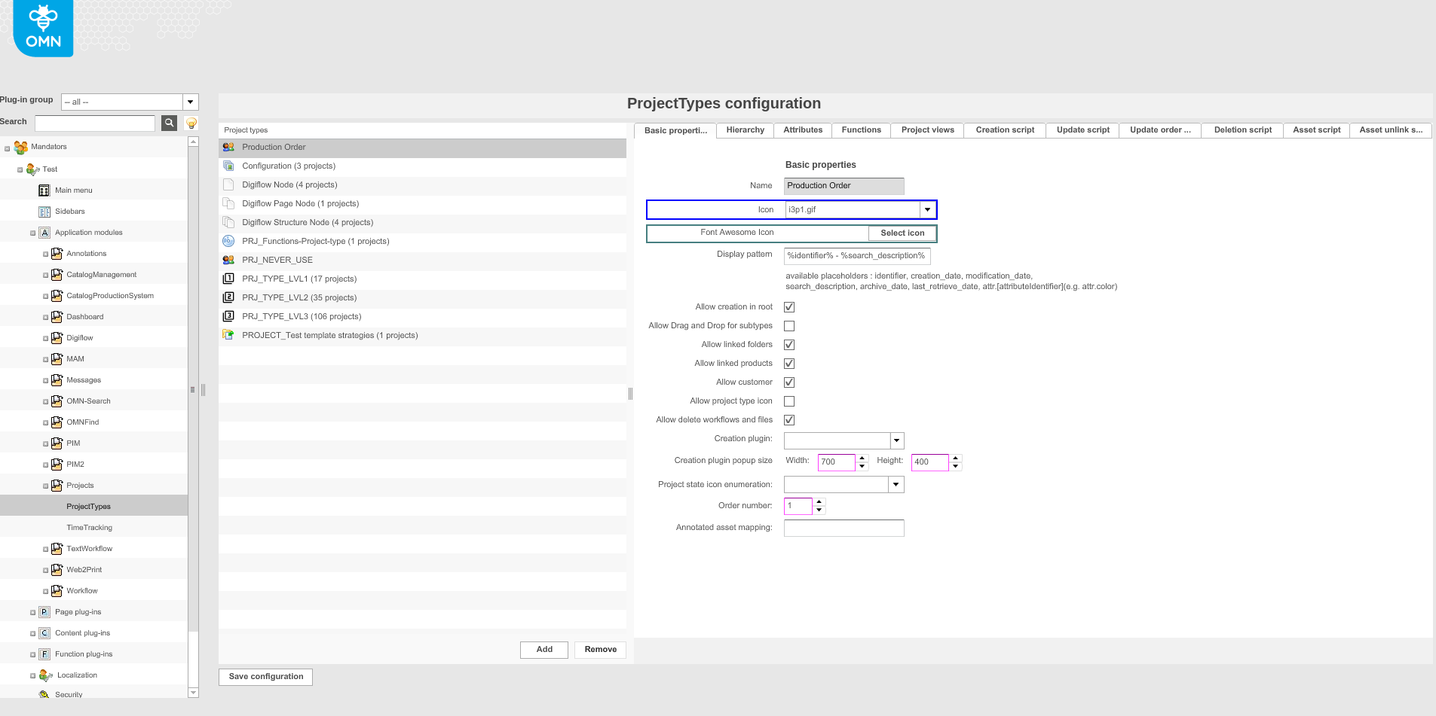Click the Main menu grid icon
The image size is (1436, 716).
pyautogui.click(x=44, y=190)
